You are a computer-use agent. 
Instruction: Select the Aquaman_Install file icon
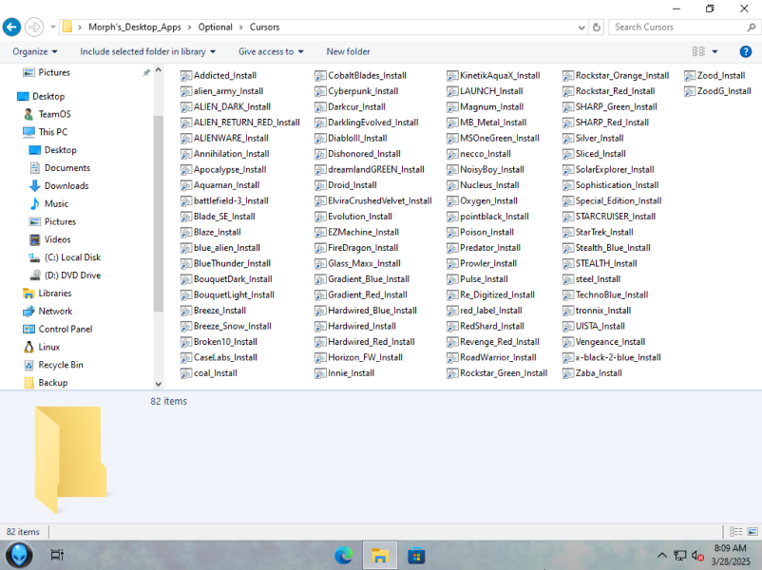(x=185, y=185)
